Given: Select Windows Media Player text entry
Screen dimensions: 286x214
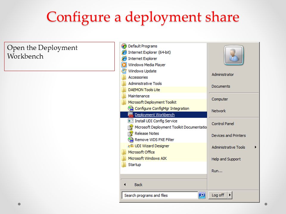Looking at the screenshot, I should pyautogui.click(x=147, y=65).
